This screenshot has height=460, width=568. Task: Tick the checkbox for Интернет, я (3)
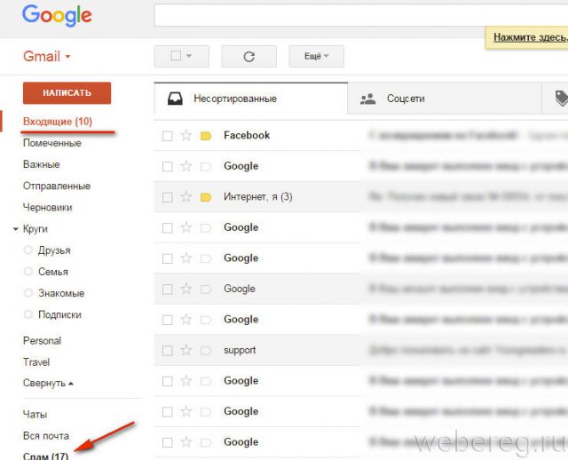pyautogui.click(x=168, y=197)
